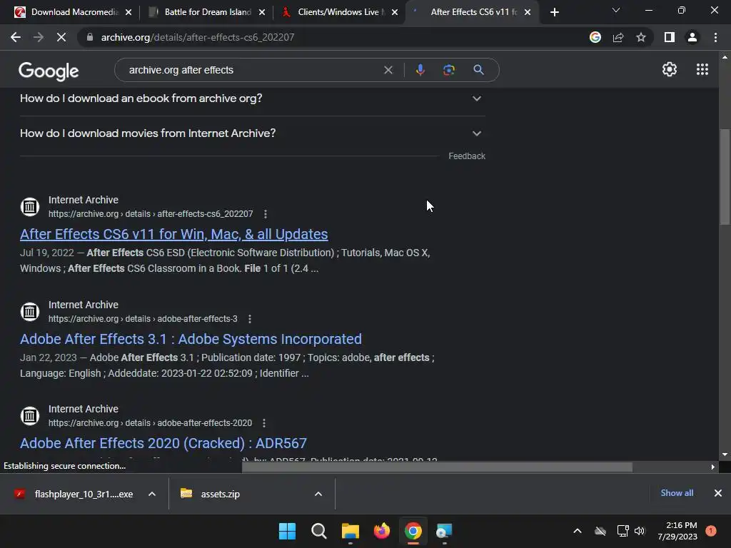Click the scroll-down arrow of vertical scrollbar

725,455
